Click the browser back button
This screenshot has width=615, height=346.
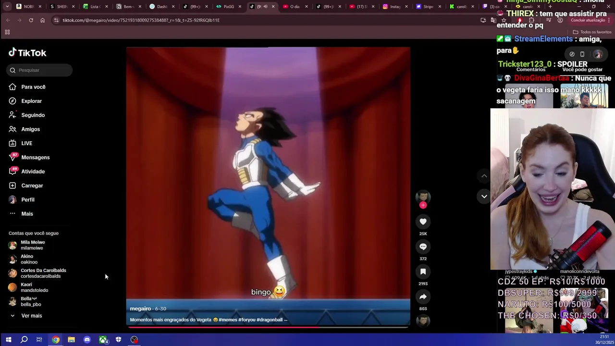click(8, 20)
